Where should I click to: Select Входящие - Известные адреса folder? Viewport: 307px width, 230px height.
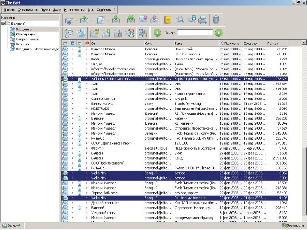point(38,49)
